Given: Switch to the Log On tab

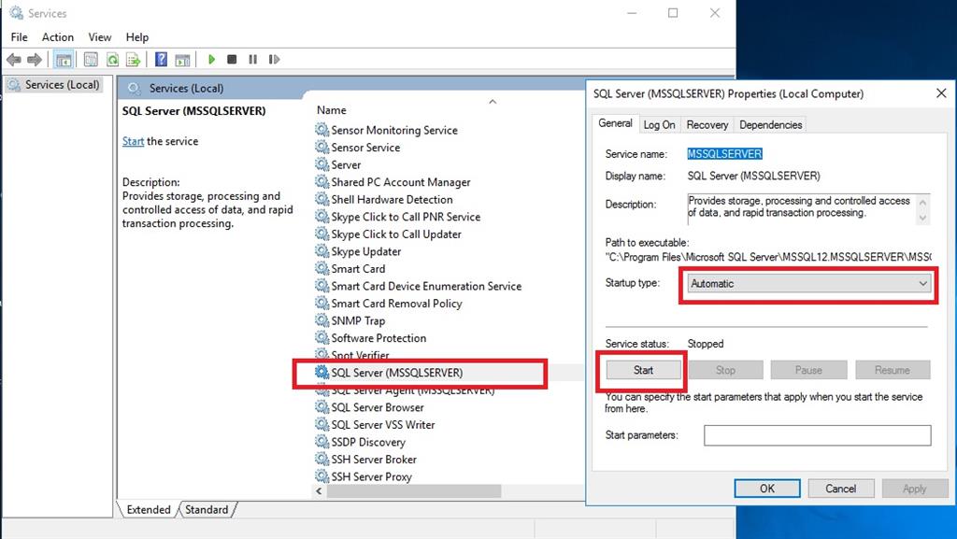Looking at the screenshot, I should (659, 124).
